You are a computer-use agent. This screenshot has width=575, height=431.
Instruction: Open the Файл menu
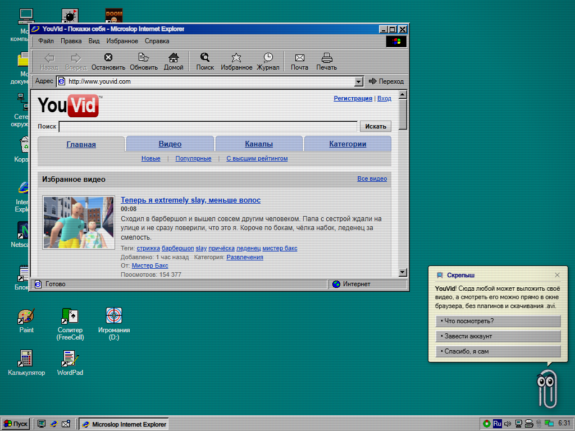pos(46,41)
